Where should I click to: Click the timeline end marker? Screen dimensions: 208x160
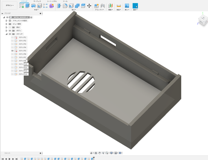coord(93,159)
